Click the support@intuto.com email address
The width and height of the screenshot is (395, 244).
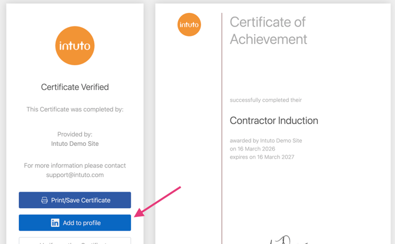pyautogui.click(x=75, y=175)
